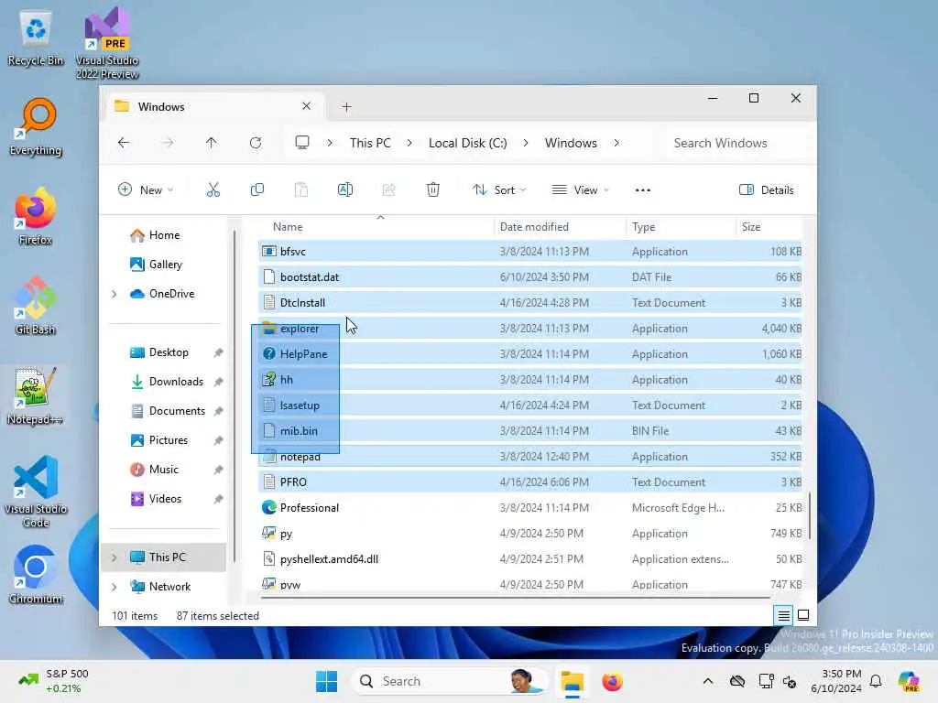Open the New dropdown menu
This screenshot has height=703, width=938.
[146, 190]
